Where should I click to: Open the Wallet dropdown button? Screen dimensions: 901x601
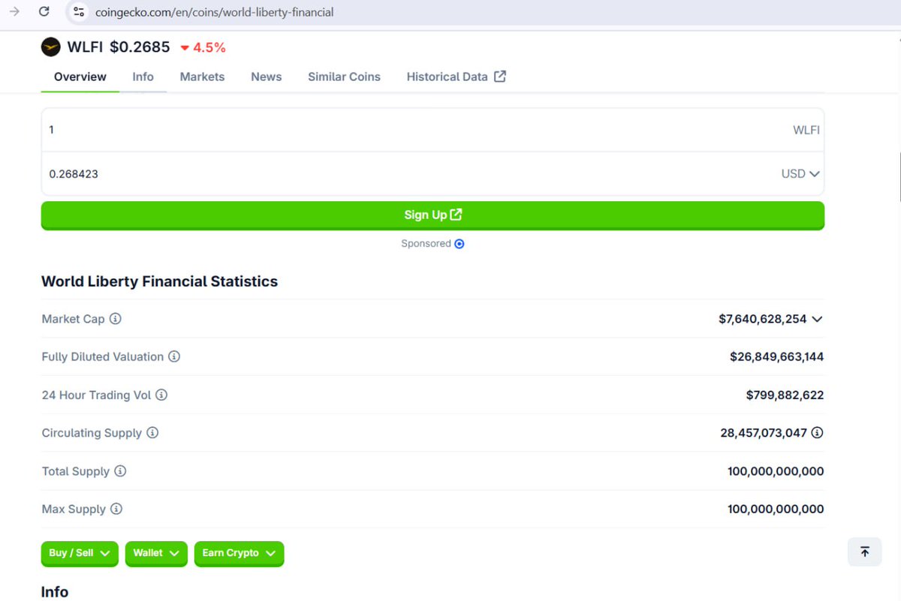[x=156, y=554]
